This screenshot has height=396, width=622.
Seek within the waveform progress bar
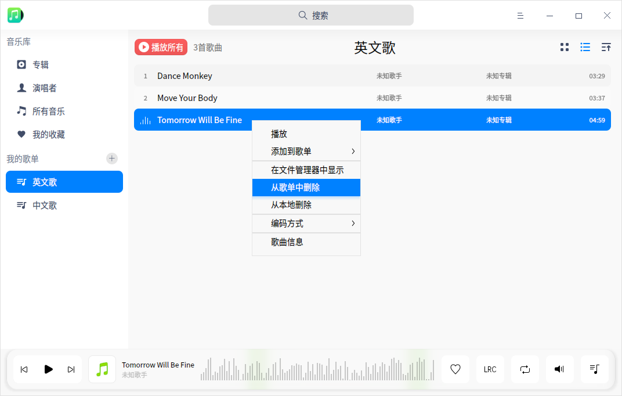[x=317, y=369]
